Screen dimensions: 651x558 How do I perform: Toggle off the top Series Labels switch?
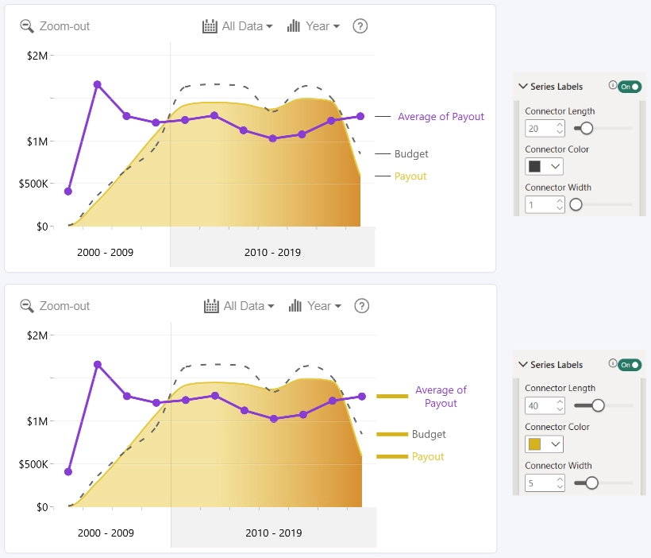click(630, 87)
